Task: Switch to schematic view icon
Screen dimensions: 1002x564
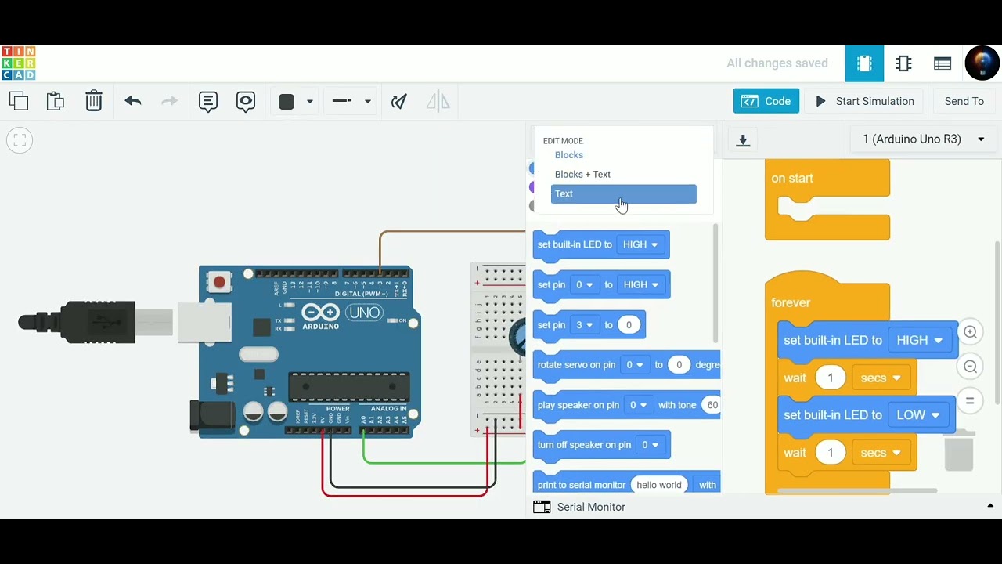Action: (903, 63)
